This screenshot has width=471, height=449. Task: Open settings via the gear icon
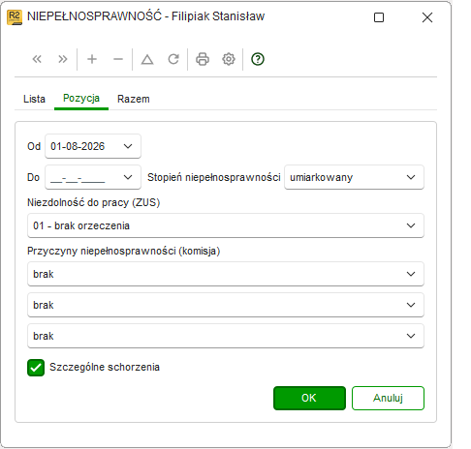[229, 59]
